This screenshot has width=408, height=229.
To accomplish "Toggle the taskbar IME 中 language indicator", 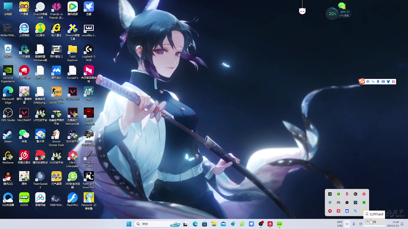I will 361,224.
